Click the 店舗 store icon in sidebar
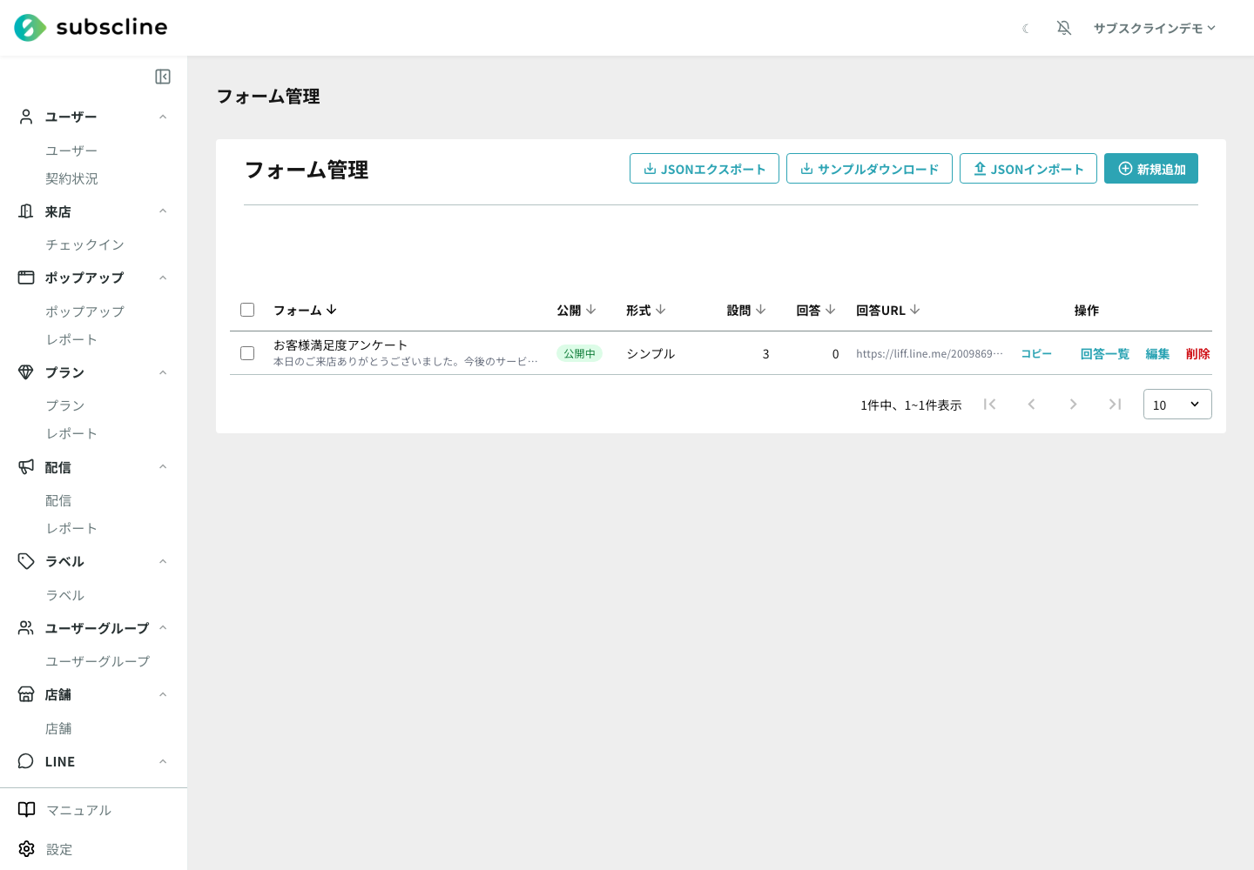This screenshot has height=870, width=1254. (26, 694)
